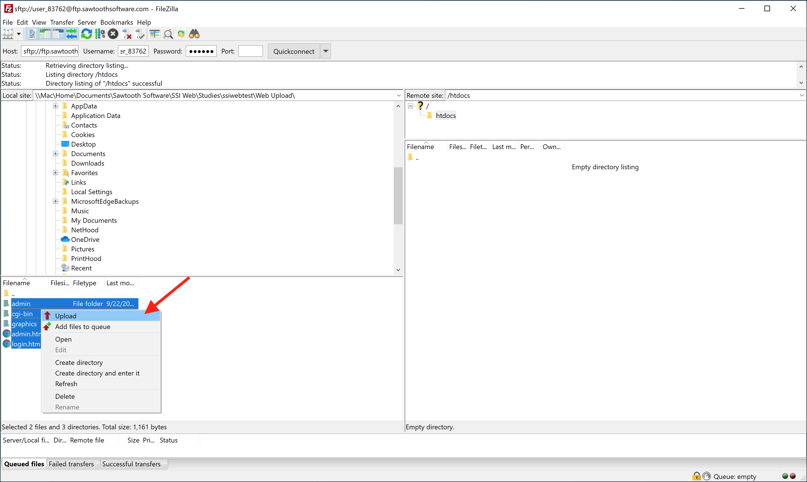Toggle synchronized browsing icon
The image size is (807, 482).
181,34
